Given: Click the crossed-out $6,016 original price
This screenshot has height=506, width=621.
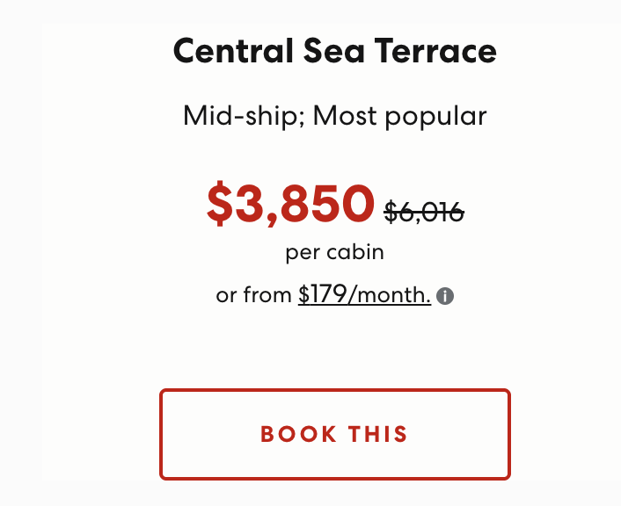Looking at the screenshot, I should coord(424,212).
